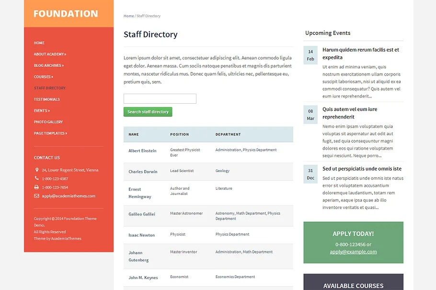Go to the Testimonials page
This screenshot has width=436, height=290.
click(46, 99)
